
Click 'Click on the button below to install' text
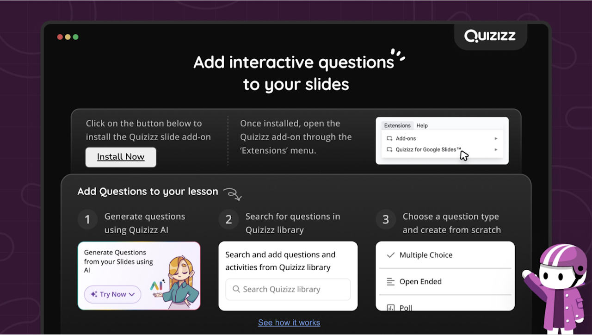[148, 130]
